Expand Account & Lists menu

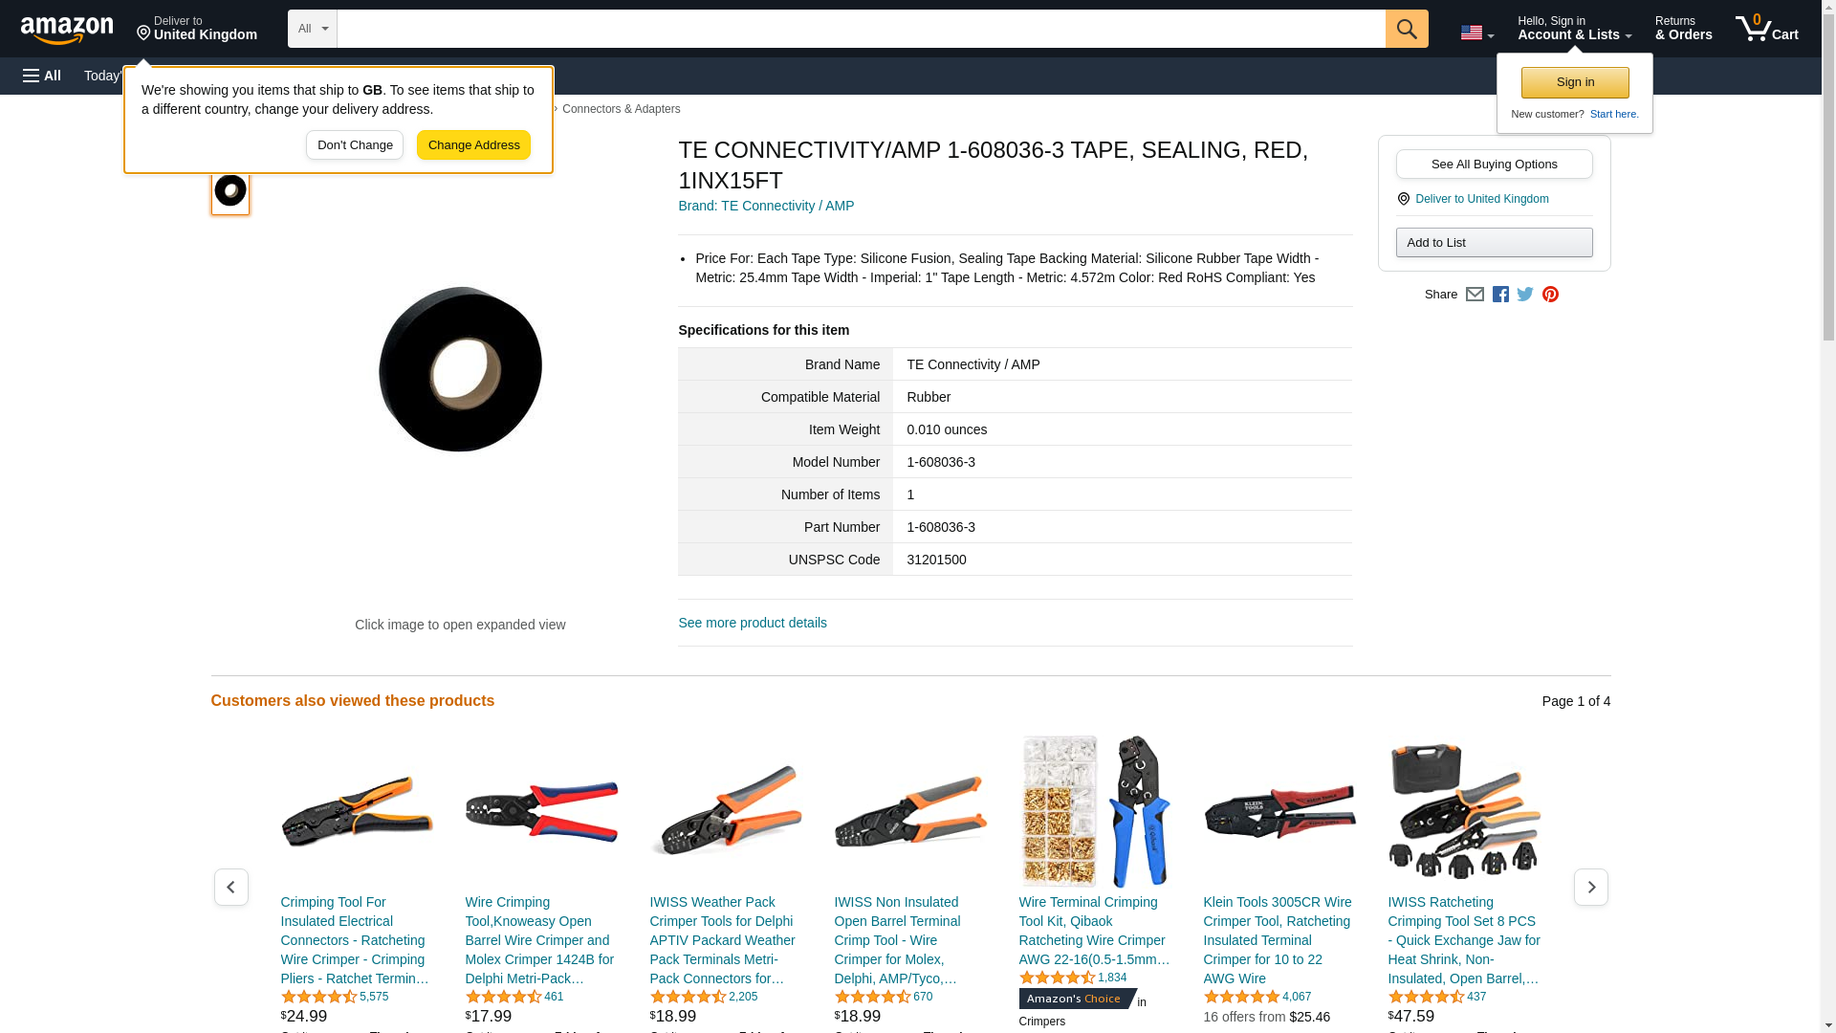[x=1574, y=29]
